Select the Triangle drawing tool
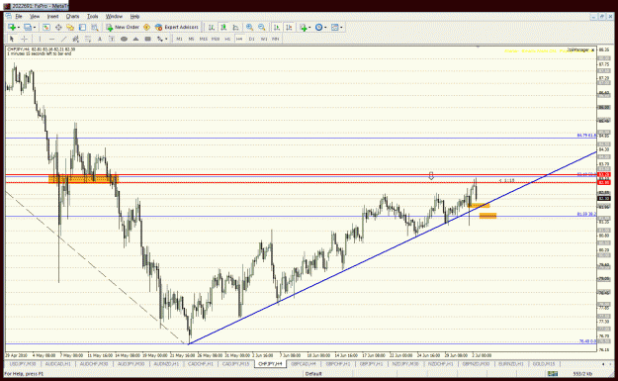This screenshot has height=381, width=618. [x=136, y=39]
